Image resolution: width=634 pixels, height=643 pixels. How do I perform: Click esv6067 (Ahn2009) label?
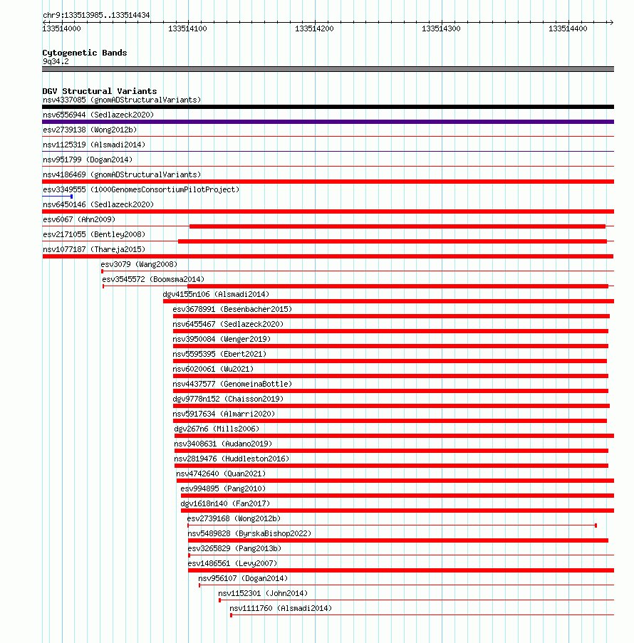point(79,220)
